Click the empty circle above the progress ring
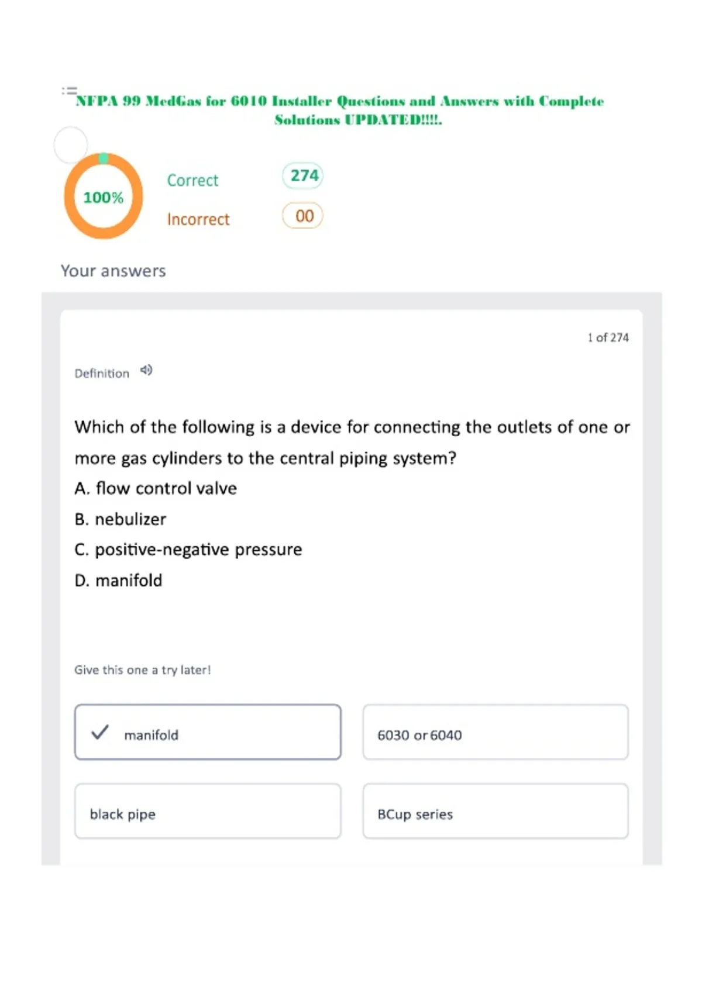This screenshot has height=994, width=702. (x=71, y=144)
